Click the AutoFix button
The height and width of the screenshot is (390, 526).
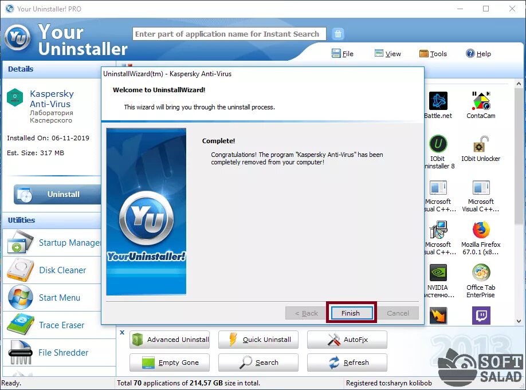tap(347, 340)
